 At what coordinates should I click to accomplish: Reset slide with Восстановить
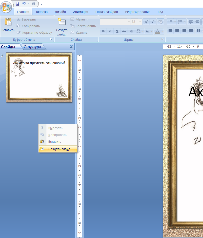coord(83,26)
